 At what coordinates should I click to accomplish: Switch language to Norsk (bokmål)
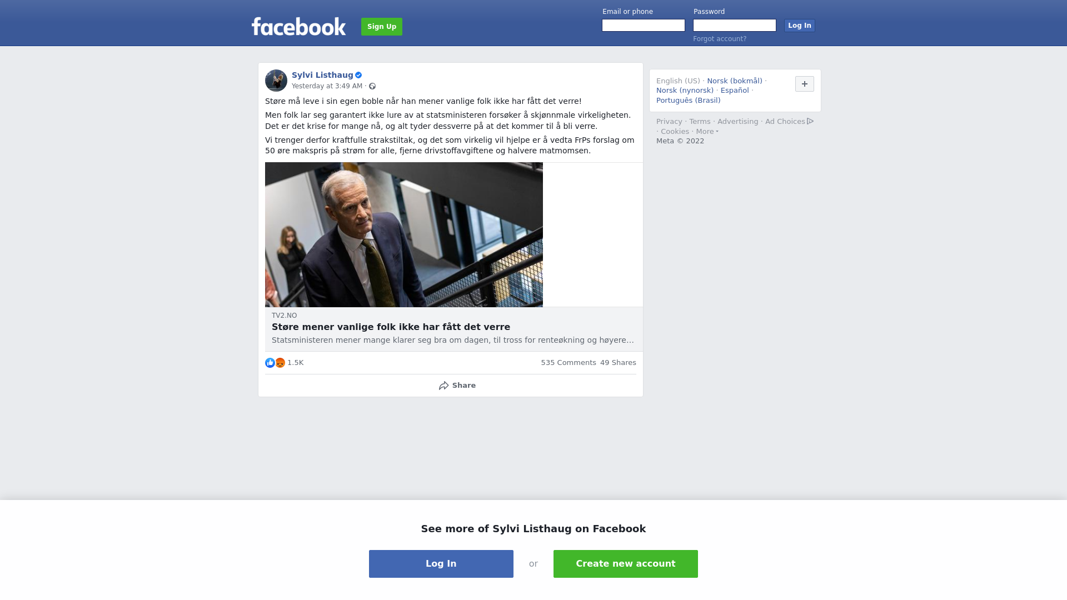pos(735,81)
